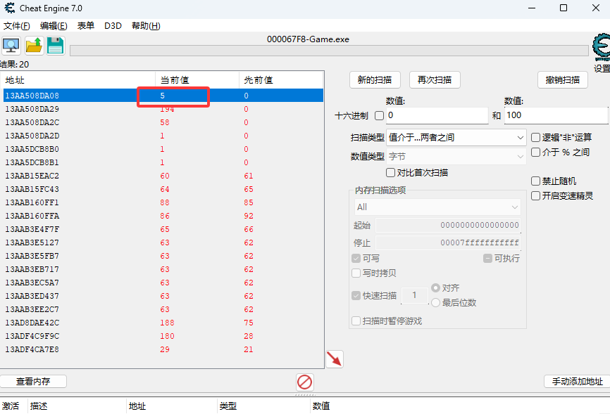
Task: Click the scan progress bar
Action: pos(329,51)
